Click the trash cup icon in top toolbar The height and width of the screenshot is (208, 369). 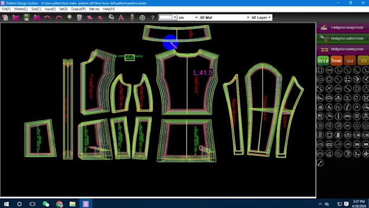[79, 17]
